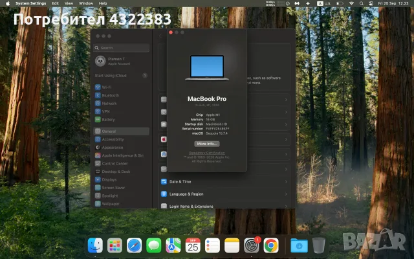This screenshot has width=414, height=259.
Task: Open Wi-Fi in the Settings sidebar
Action: click(x=121, y=87)
